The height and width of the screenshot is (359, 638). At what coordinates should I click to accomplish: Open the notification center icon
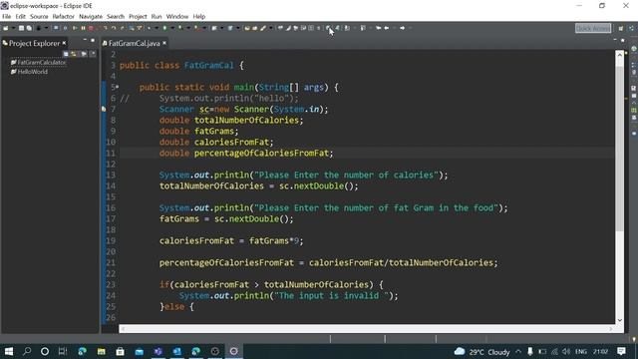[x=621, y=351]
